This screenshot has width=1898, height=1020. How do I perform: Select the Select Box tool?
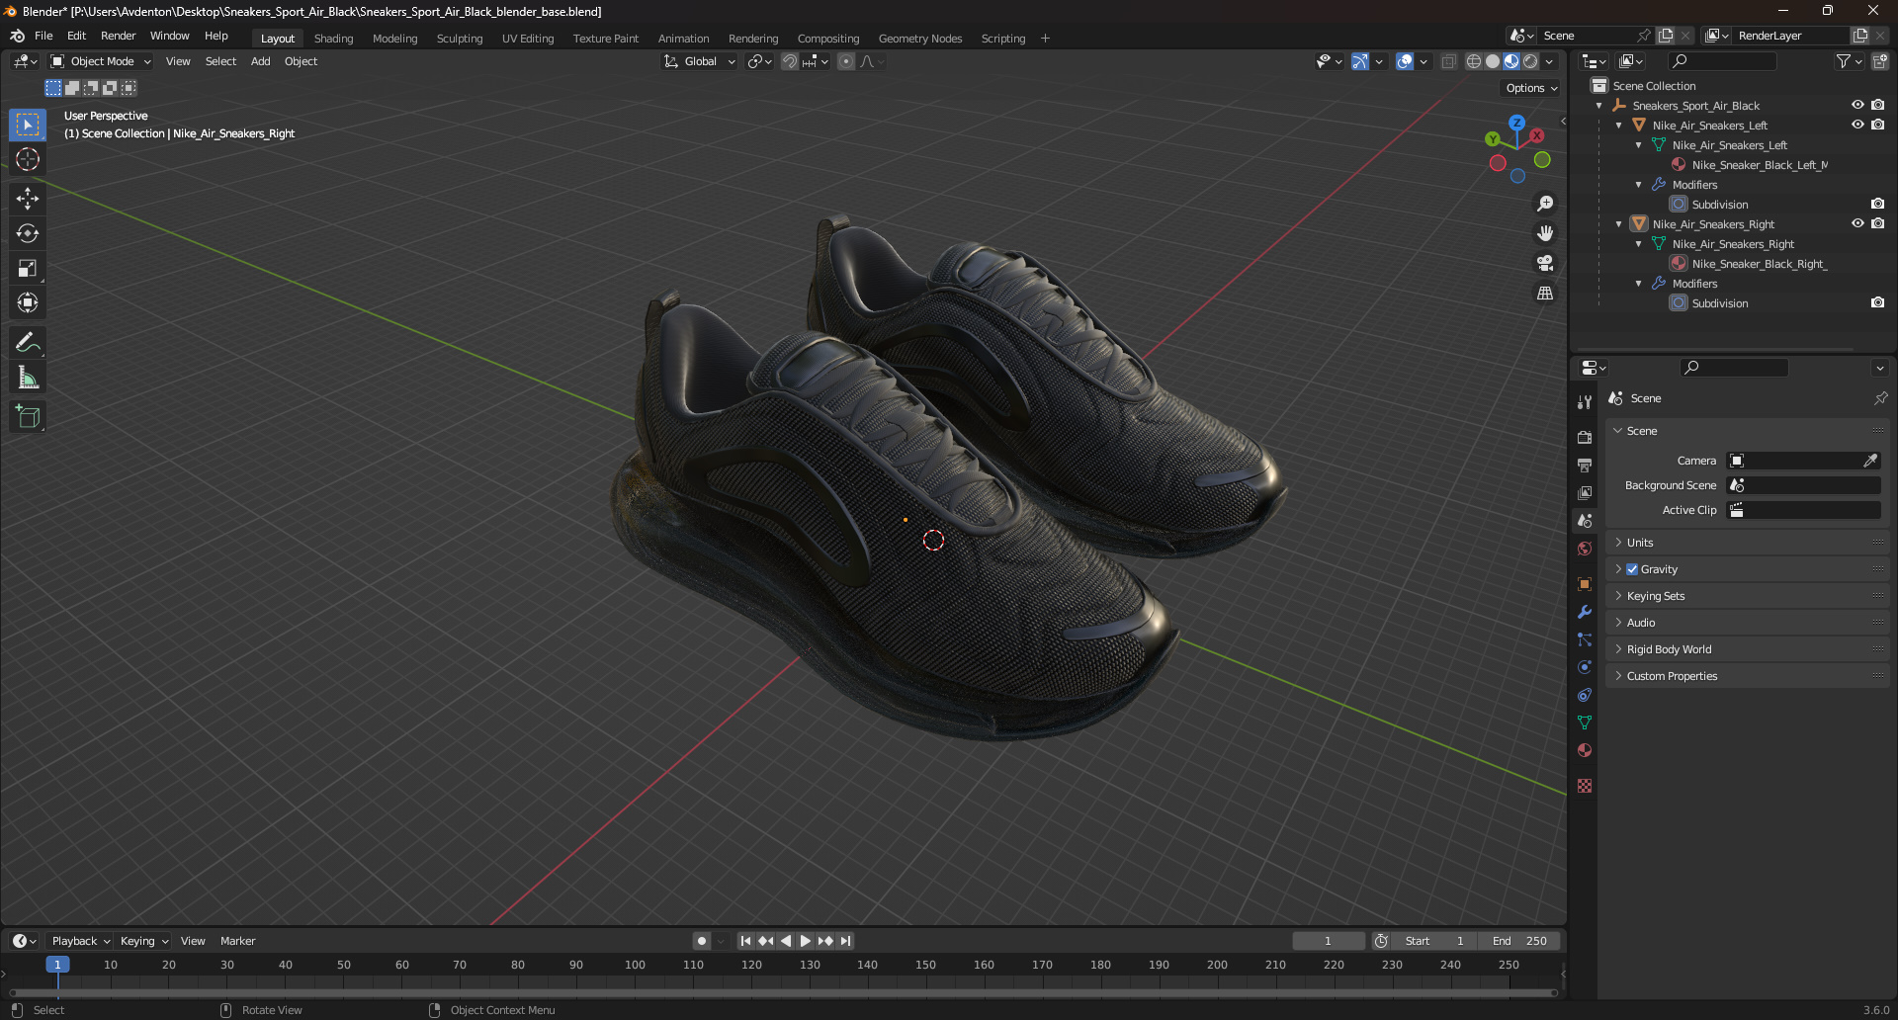click(x=28, y=125)
